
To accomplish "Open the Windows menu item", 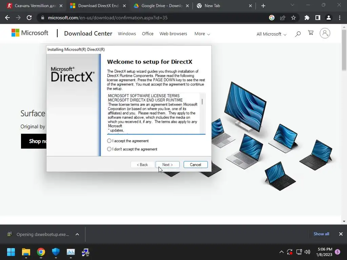I will (127, 34).
